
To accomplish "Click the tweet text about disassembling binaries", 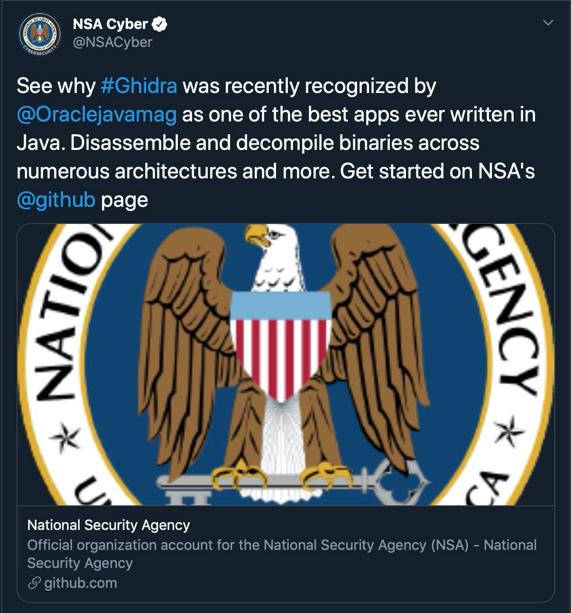I will pyautogui.click(x=248, y=143).
